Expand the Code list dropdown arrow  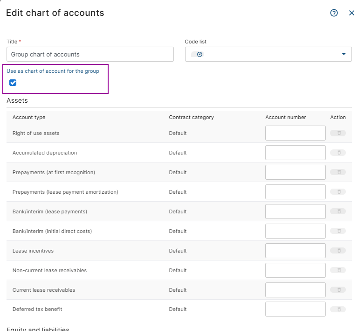[x=344, y=54]
